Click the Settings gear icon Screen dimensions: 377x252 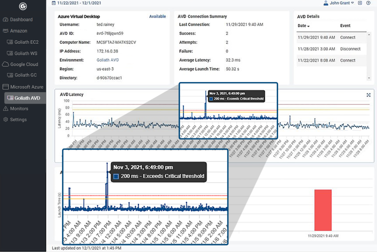point(5,119)
